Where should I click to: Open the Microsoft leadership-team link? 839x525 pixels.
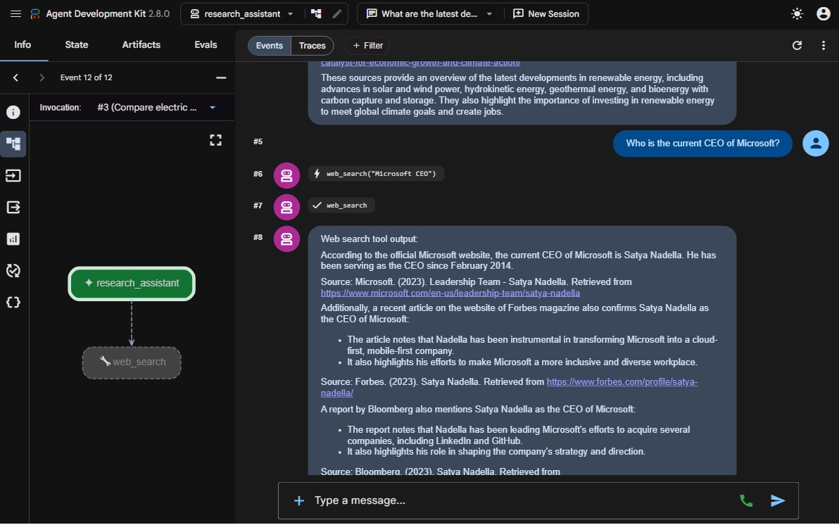[450, 293]
